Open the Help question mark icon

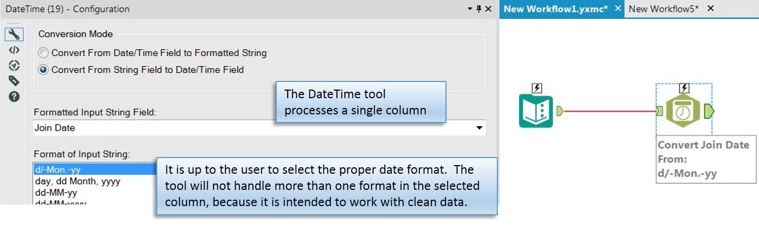pos(14,97)
